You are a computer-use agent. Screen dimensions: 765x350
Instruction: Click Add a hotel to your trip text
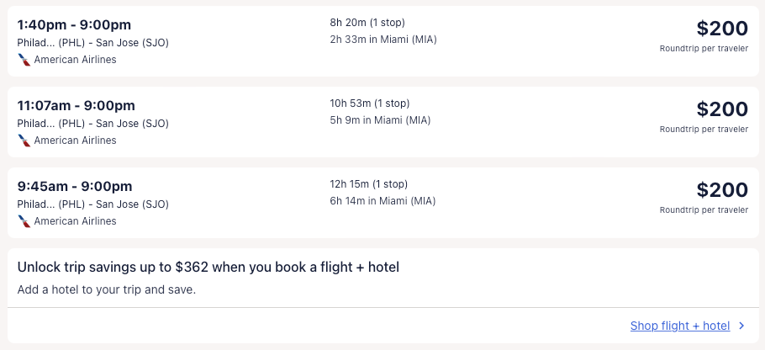coord(106,290)
